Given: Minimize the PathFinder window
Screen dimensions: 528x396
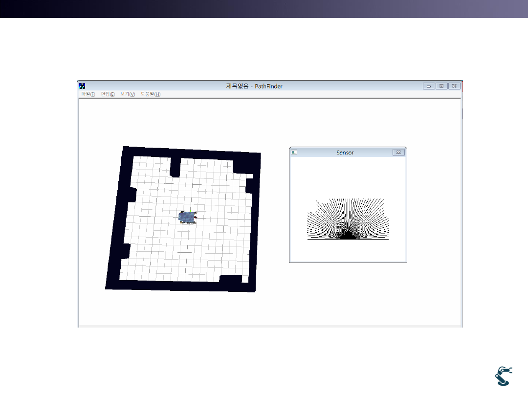Looking at the screenshot, I should click(429, 86).
